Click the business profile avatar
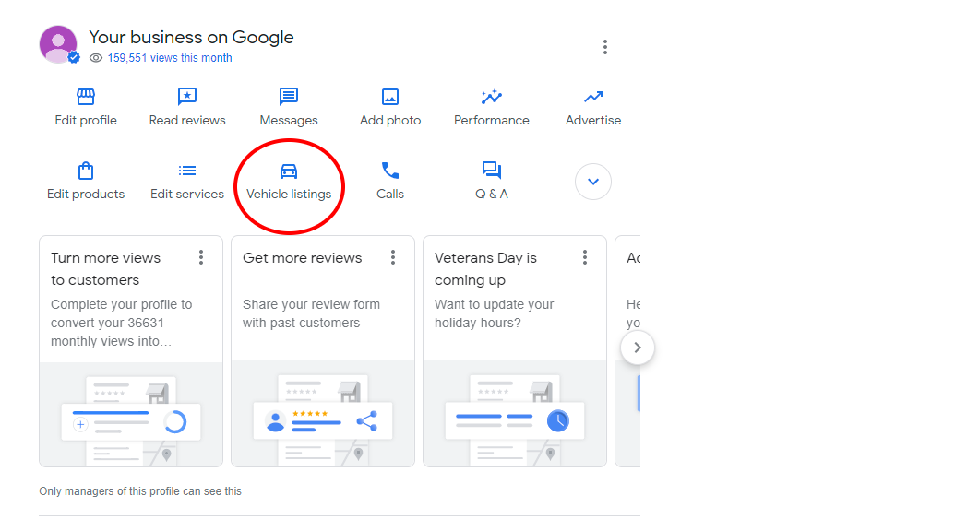Screen dimensions: 967x519 58,45
